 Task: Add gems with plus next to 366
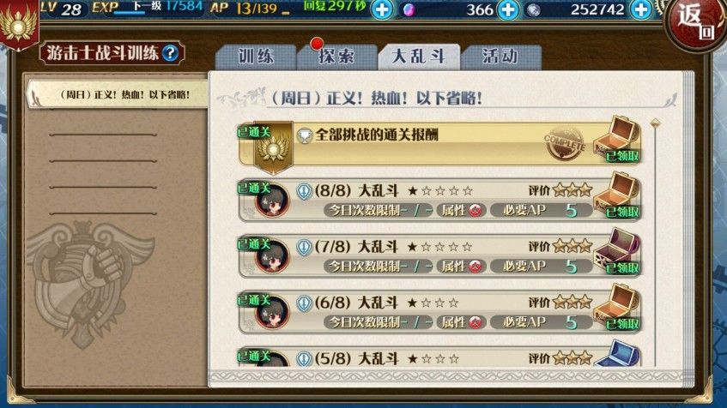(x=507, y=9)
